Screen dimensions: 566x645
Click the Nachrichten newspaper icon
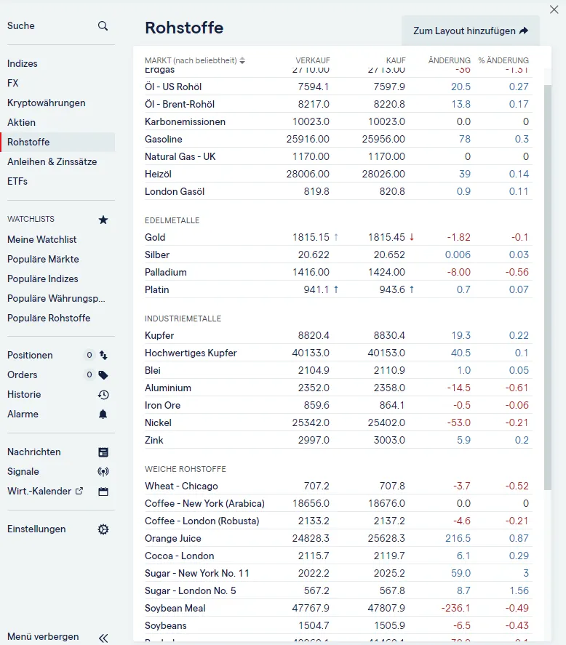103,452
